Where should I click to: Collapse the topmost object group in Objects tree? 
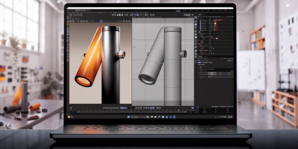(x=198, y=18)
